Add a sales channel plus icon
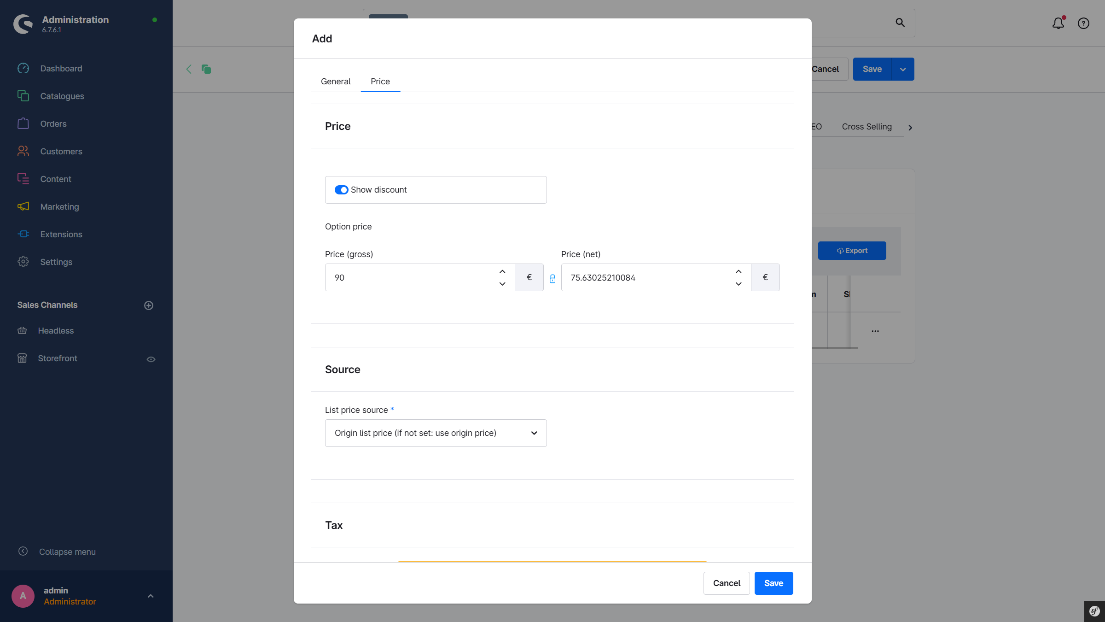The image size is (1105, 622). click(148, 305)
